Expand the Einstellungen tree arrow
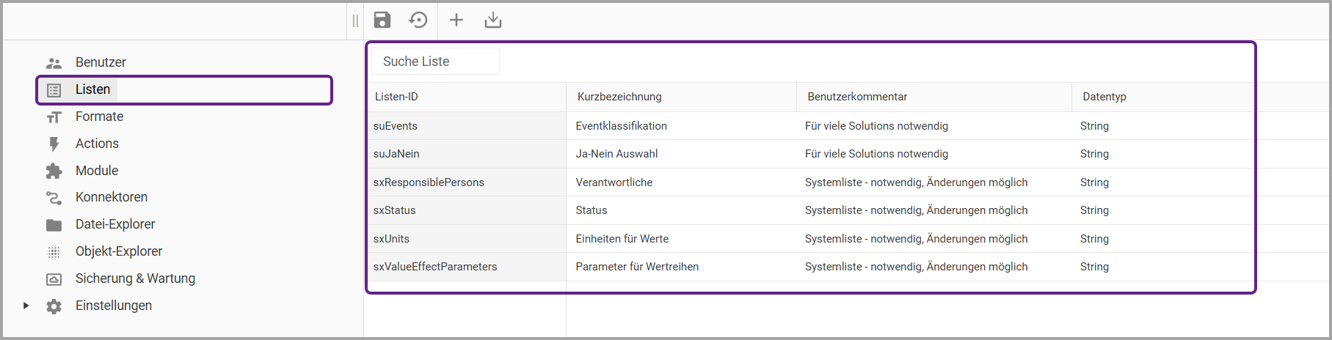This screenshot has width=1332, height=340. coord(26,306)
